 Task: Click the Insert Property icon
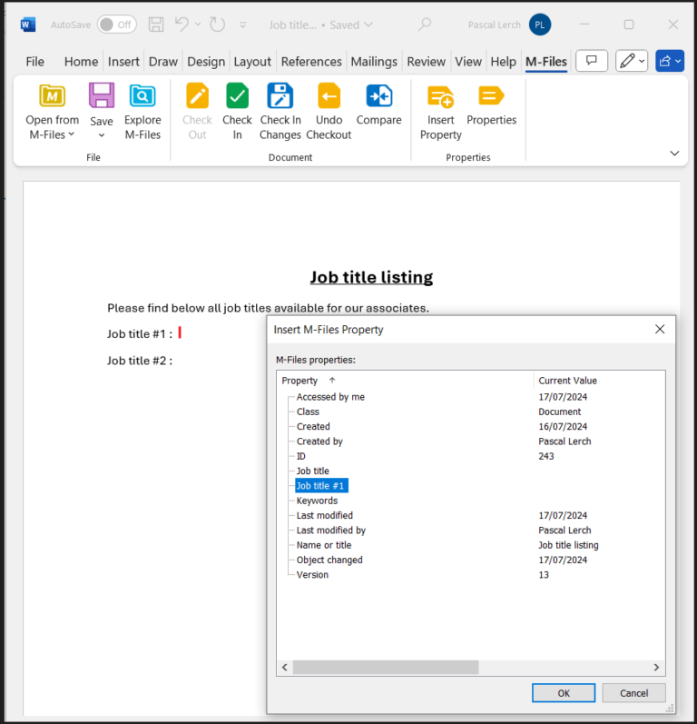tap(441, 96)
